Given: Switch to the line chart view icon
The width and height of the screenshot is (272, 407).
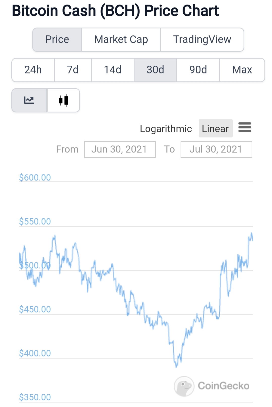Looking at the screenshot, I should pos(29,100).
